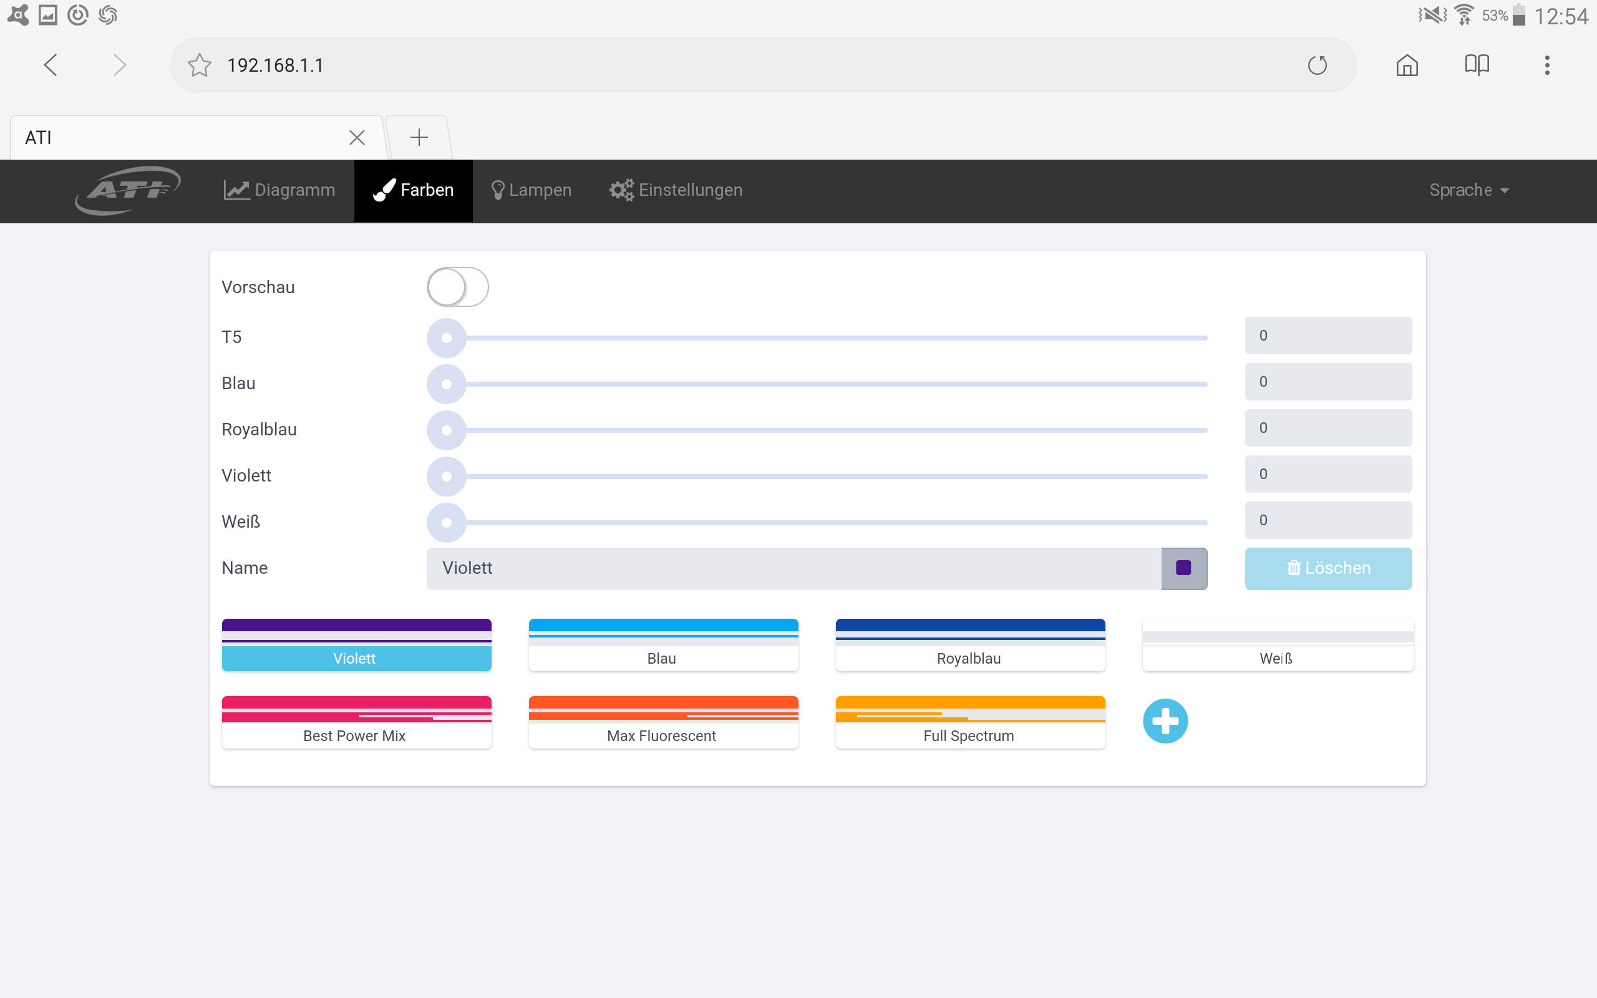Open browser bookmarks book icon
The image size is (1597, 998).
[1477, 65]
